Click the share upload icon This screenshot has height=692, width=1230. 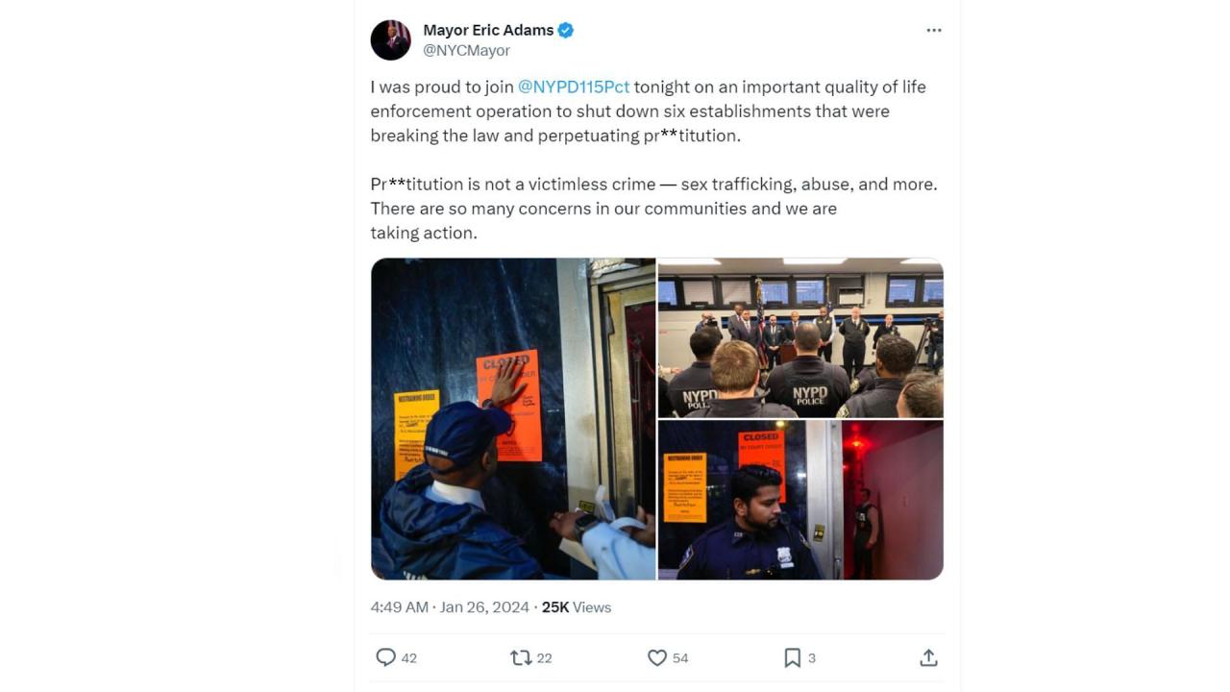click(x=928, y=657)
